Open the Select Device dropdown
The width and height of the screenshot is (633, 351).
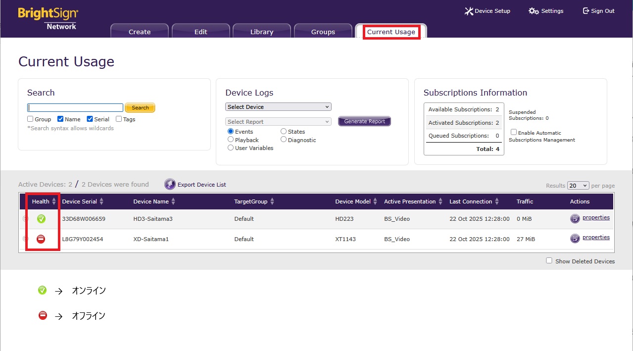coord(278,107)
